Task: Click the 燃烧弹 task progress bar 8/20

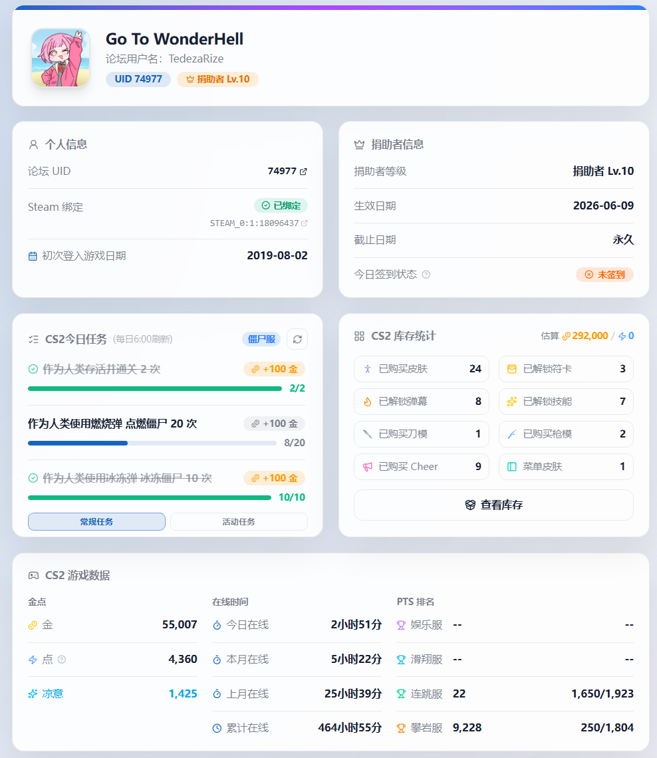Action: (152, 443)
